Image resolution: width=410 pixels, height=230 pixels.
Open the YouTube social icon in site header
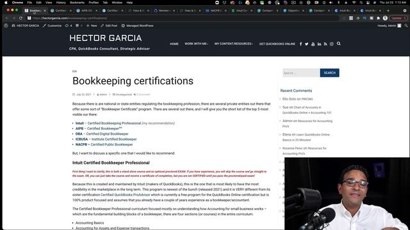coord(313,44)
